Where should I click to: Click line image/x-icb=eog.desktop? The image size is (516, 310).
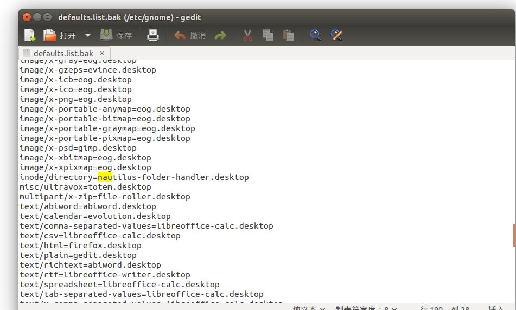[x=75, y=80]
